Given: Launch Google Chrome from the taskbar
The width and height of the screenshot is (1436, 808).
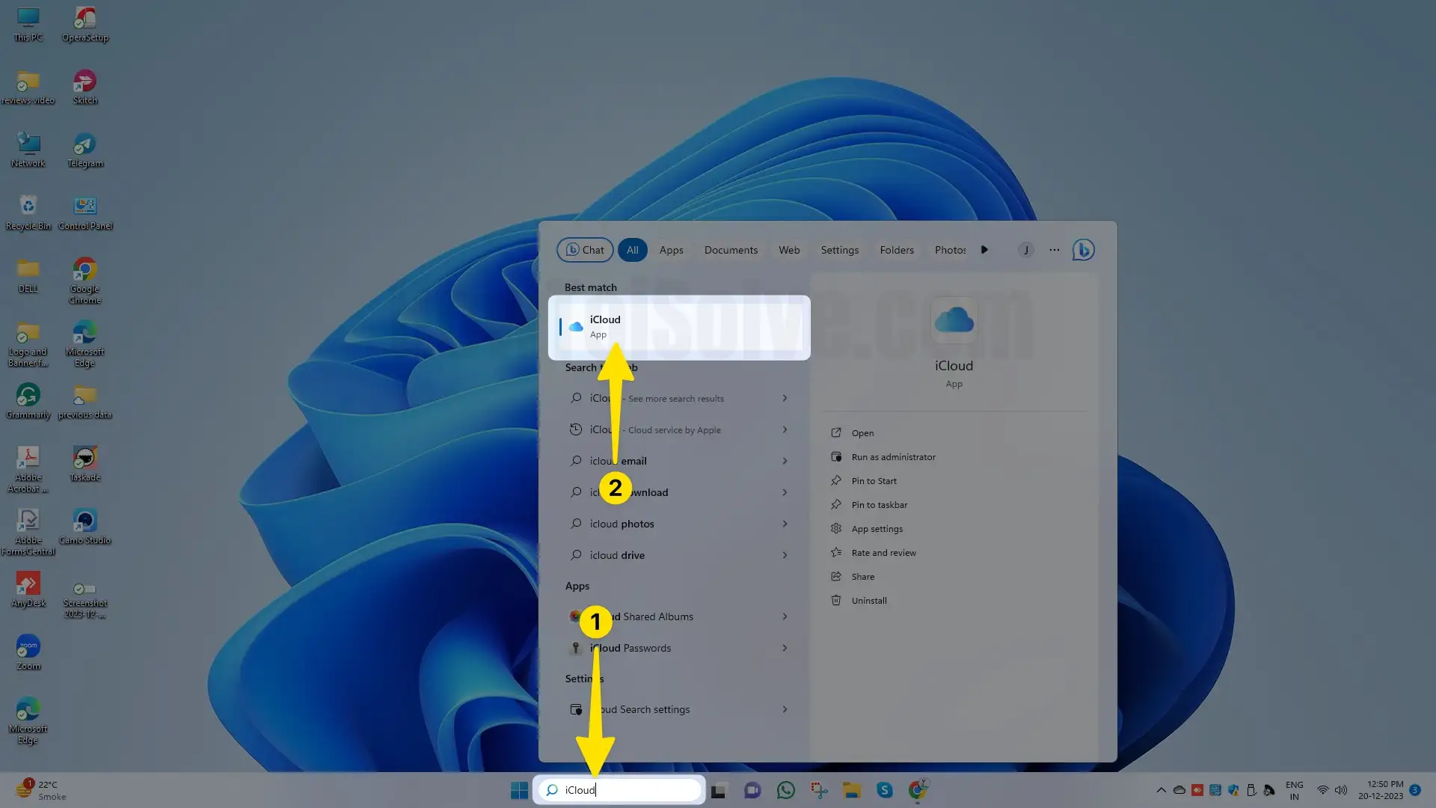Looking at the screenshot, I should (x=918, y=789).
